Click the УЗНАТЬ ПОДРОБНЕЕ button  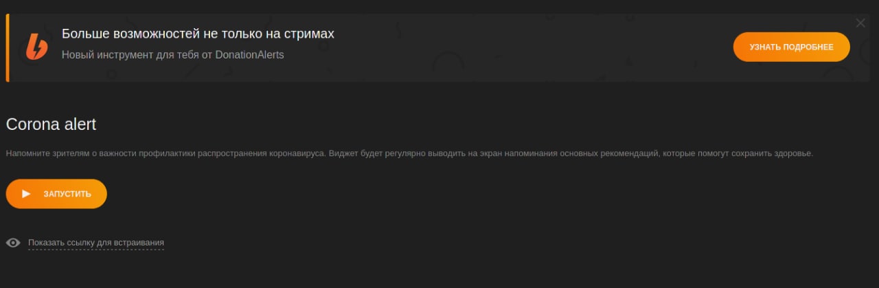[791, 47]
